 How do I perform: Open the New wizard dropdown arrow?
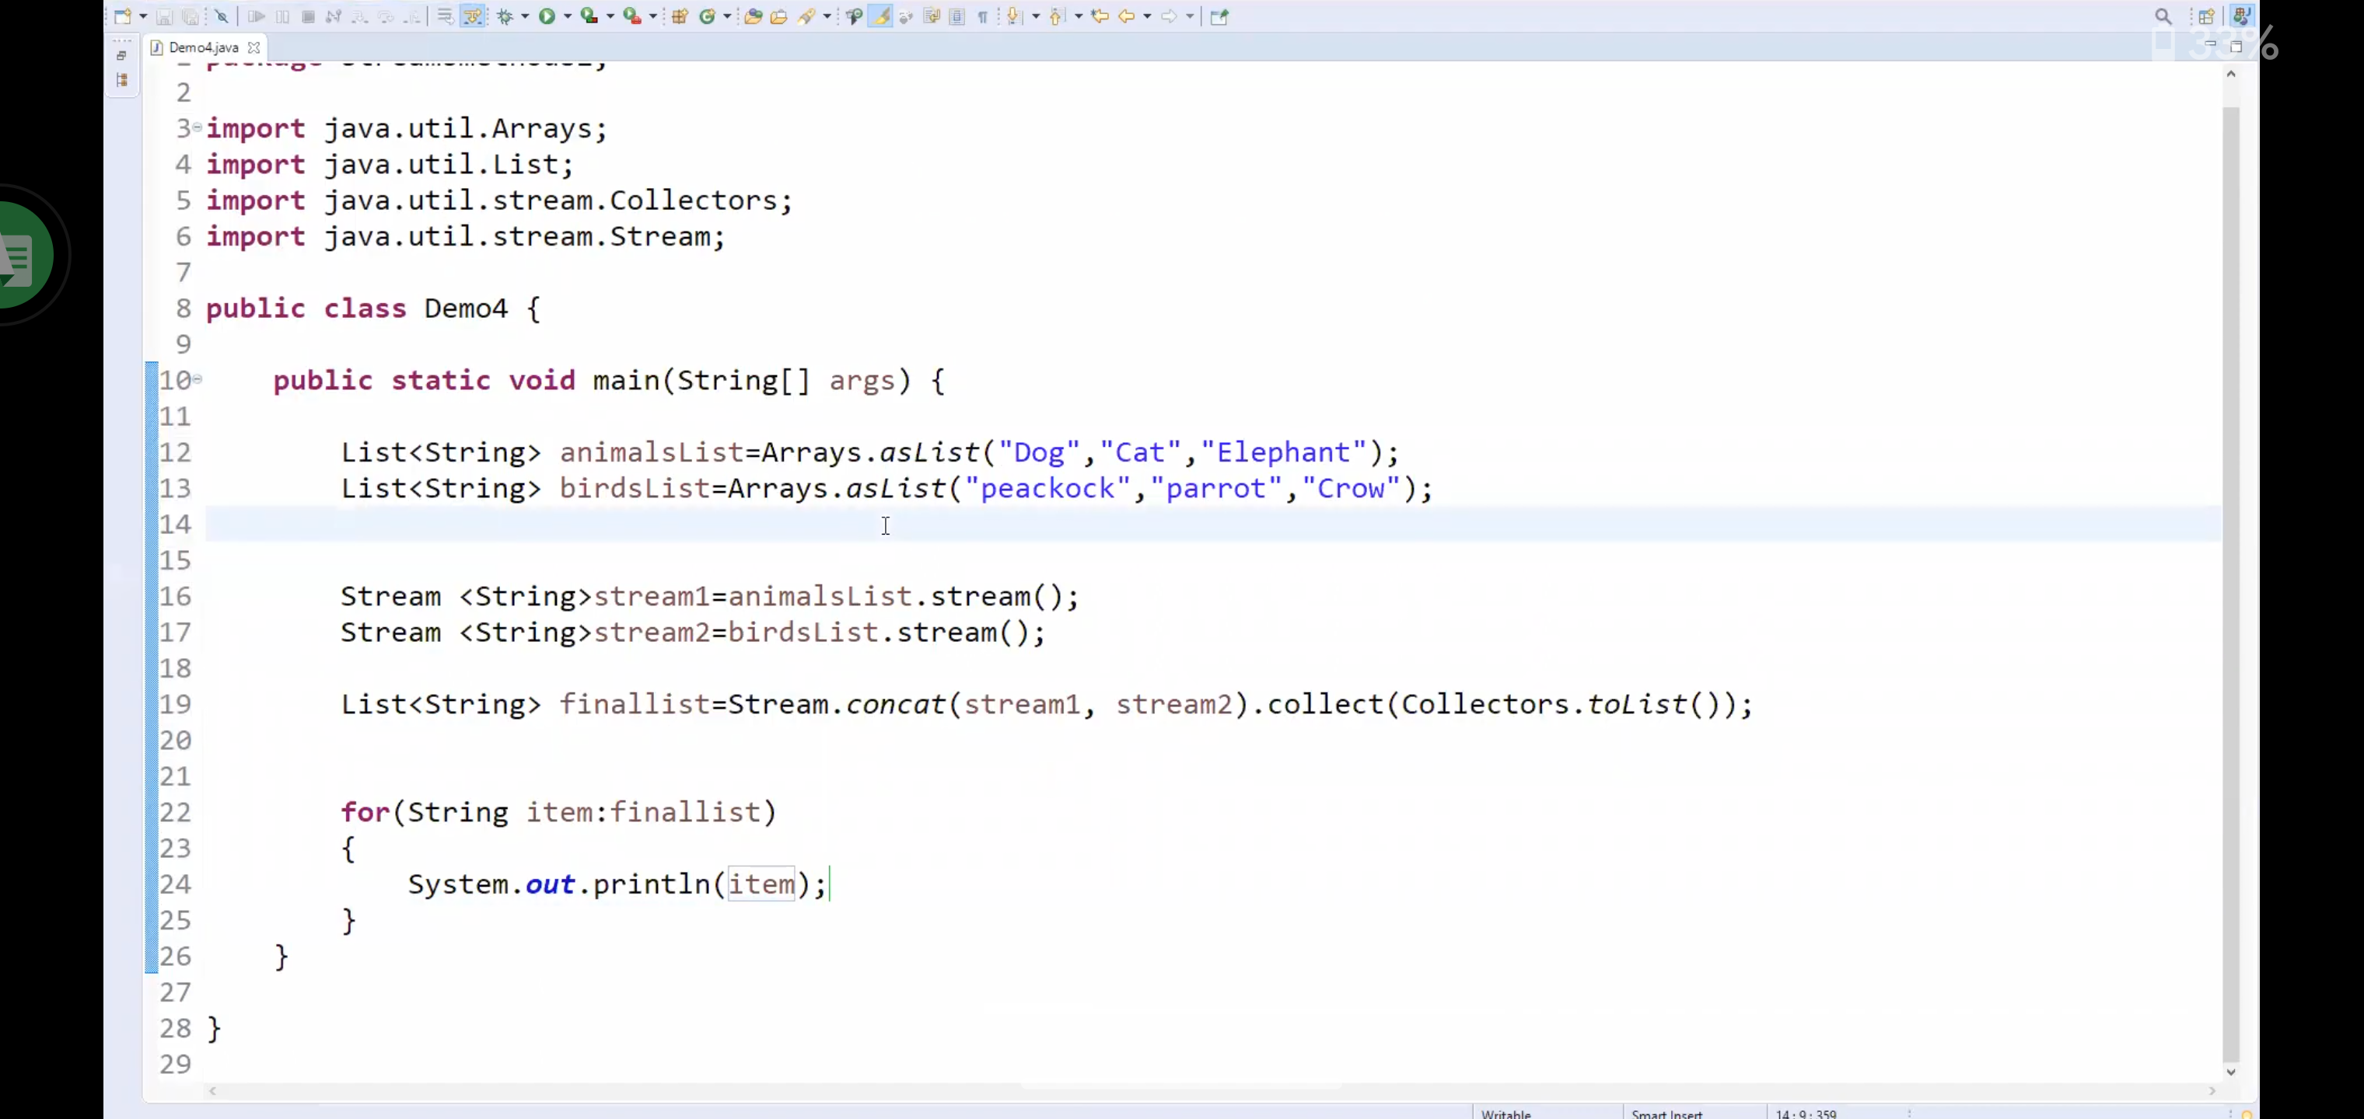(x=143, y=16)
